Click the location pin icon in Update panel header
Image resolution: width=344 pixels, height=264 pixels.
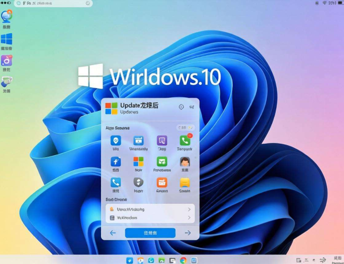click(181, 107)
